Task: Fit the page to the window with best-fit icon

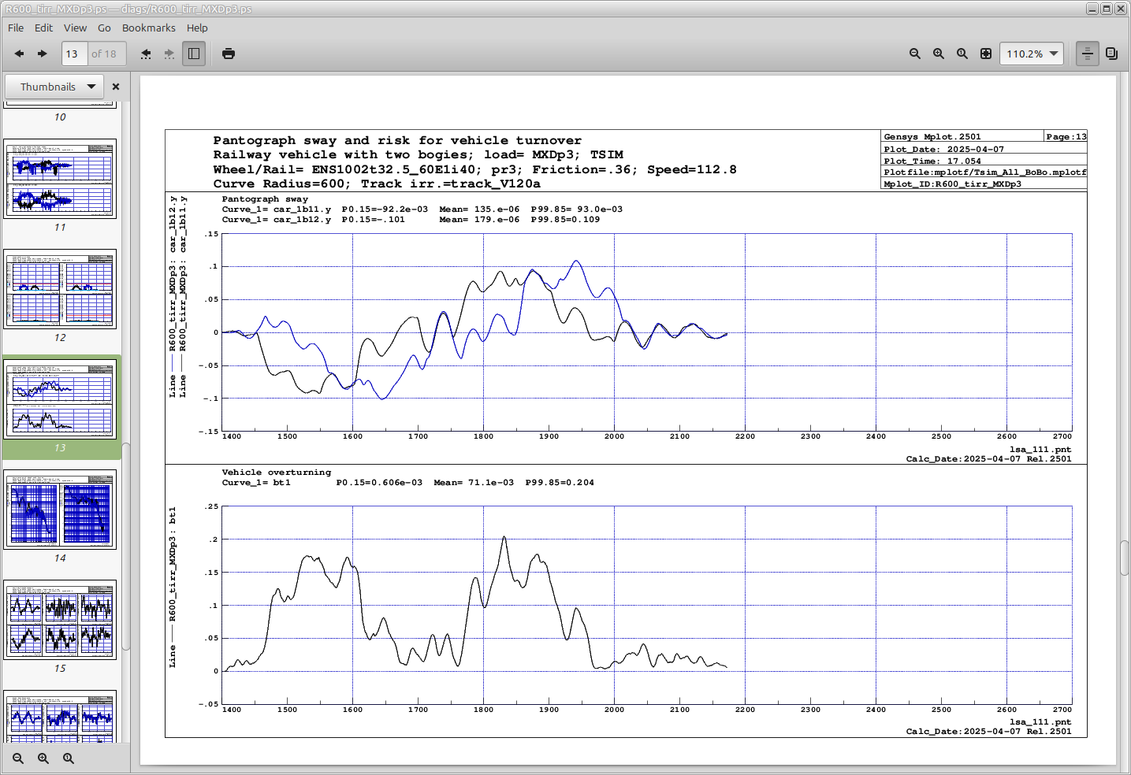Action: coord(986,54)
